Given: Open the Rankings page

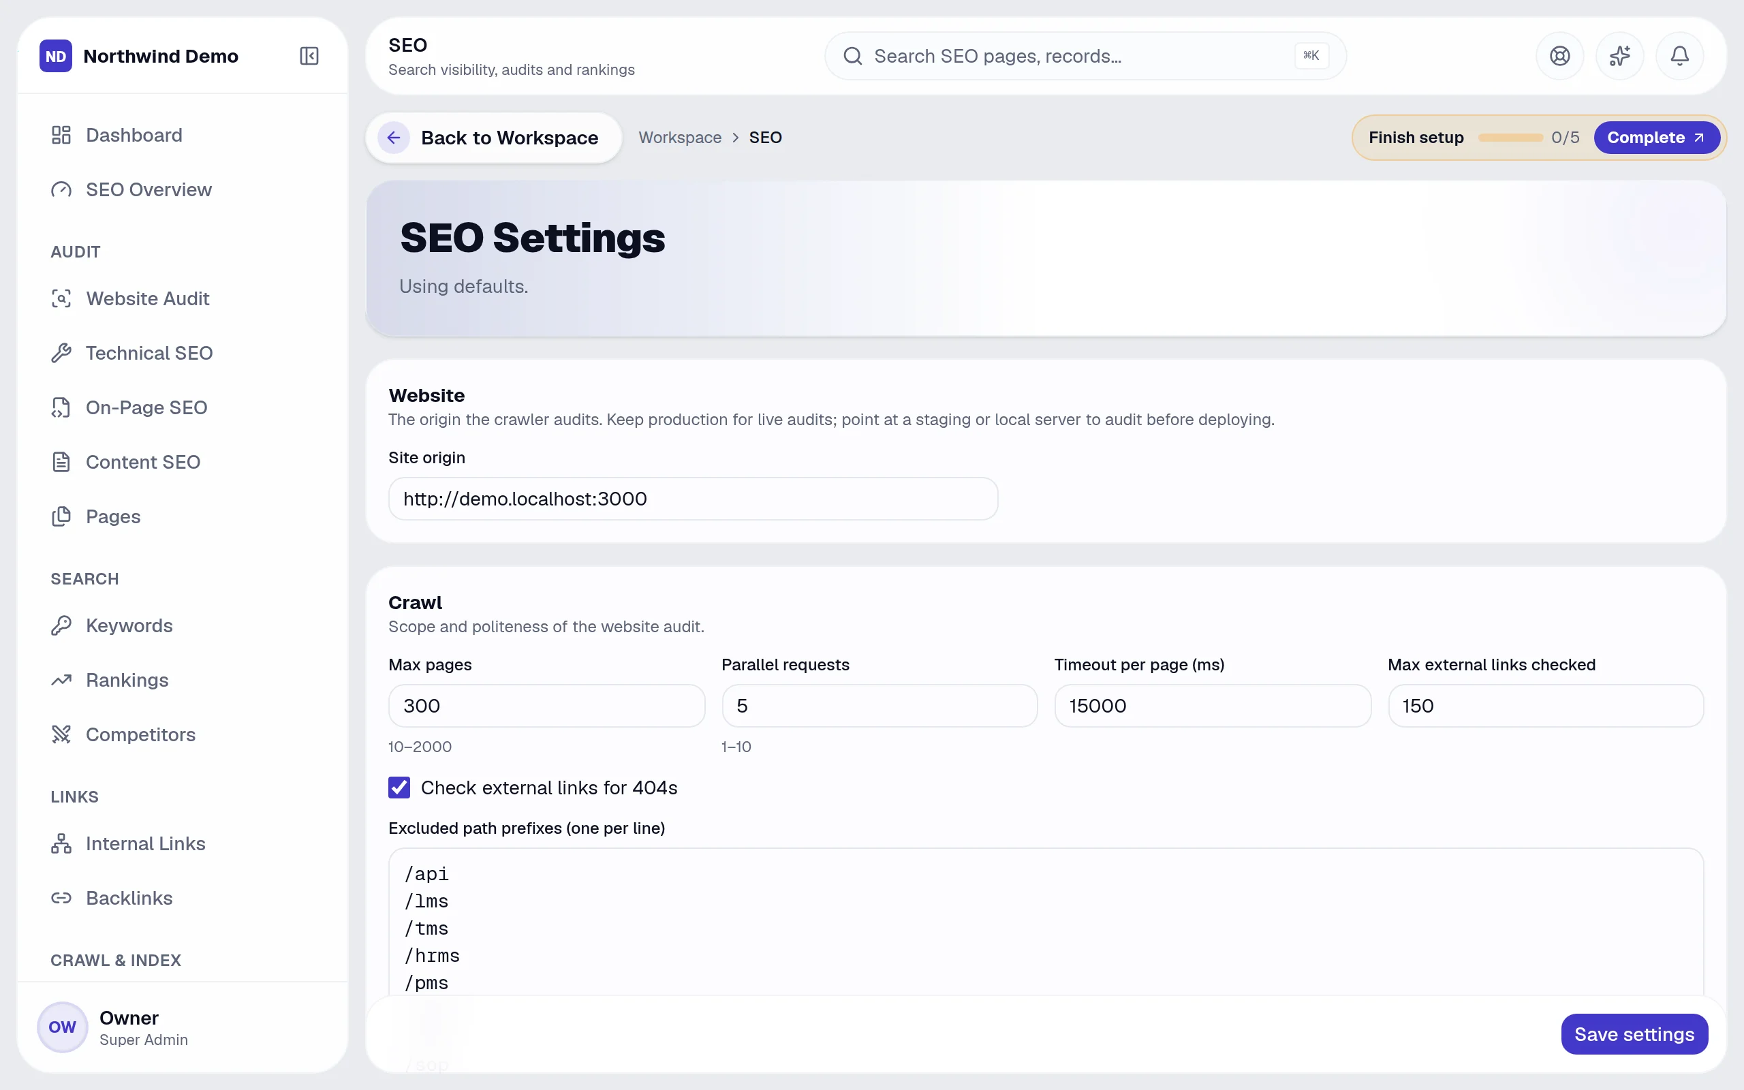Looking at the screenshot, I should (x=183, y=680).
